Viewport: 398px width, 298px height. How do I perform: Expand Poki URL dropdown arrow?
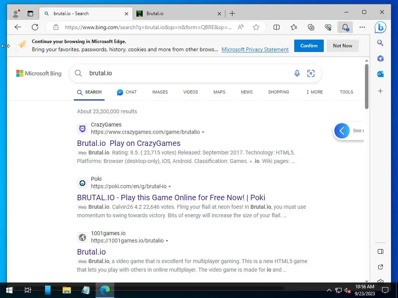point(169,187)
